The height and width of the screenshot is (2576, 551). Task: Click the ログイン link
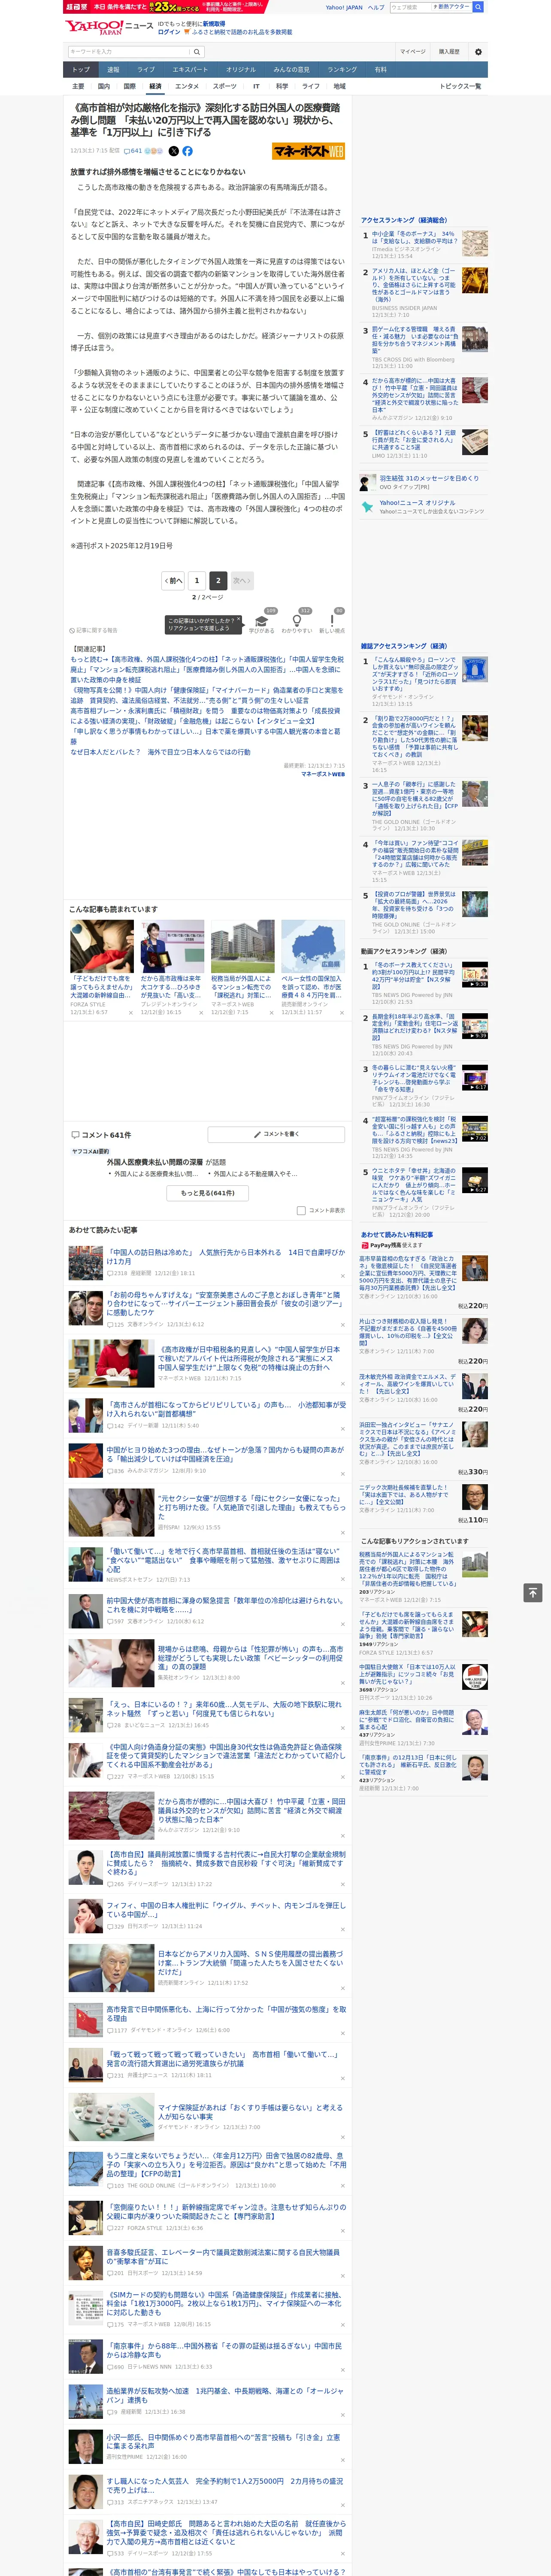(x=169, y=32)
